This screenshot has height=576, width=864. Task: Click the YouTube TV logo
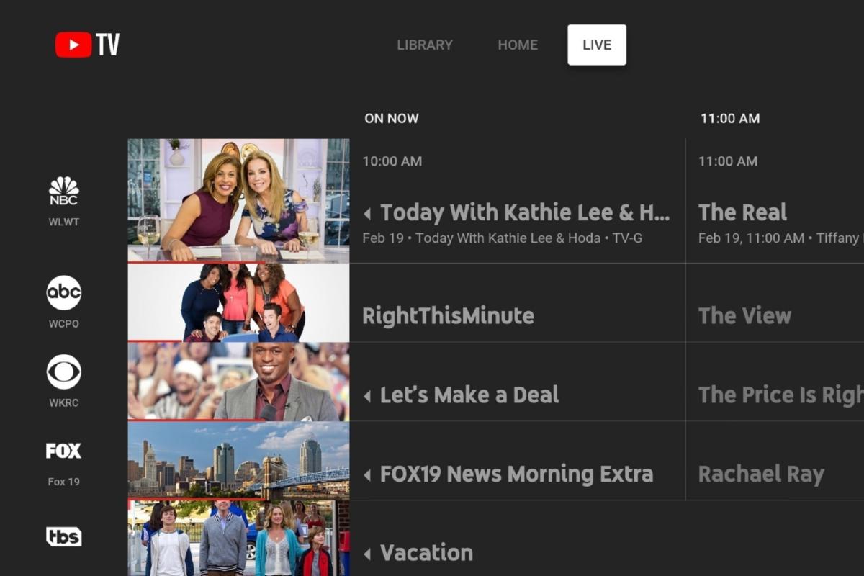pos(87,45)
